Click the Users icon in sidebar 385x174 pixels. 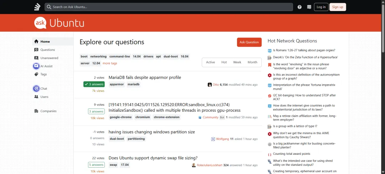36,97
